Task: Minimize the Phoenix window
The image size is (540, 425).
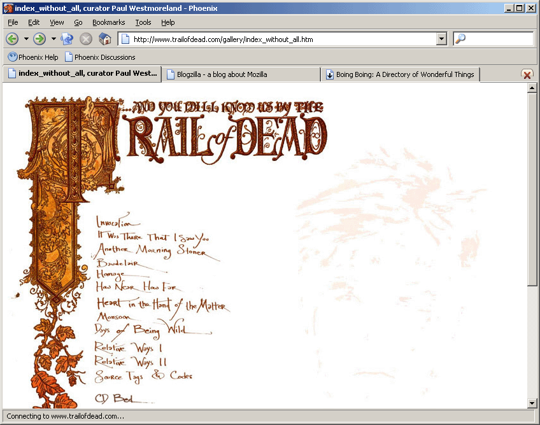Action: click(x=509, y=8)
